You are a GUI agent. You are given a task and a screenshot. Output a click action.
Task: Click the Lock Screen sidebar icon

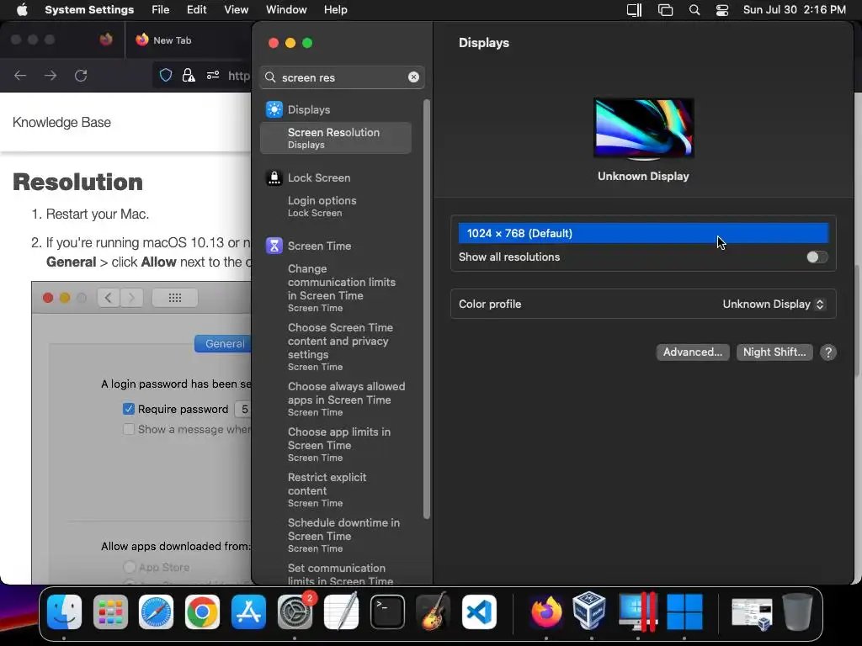point(274,177)
